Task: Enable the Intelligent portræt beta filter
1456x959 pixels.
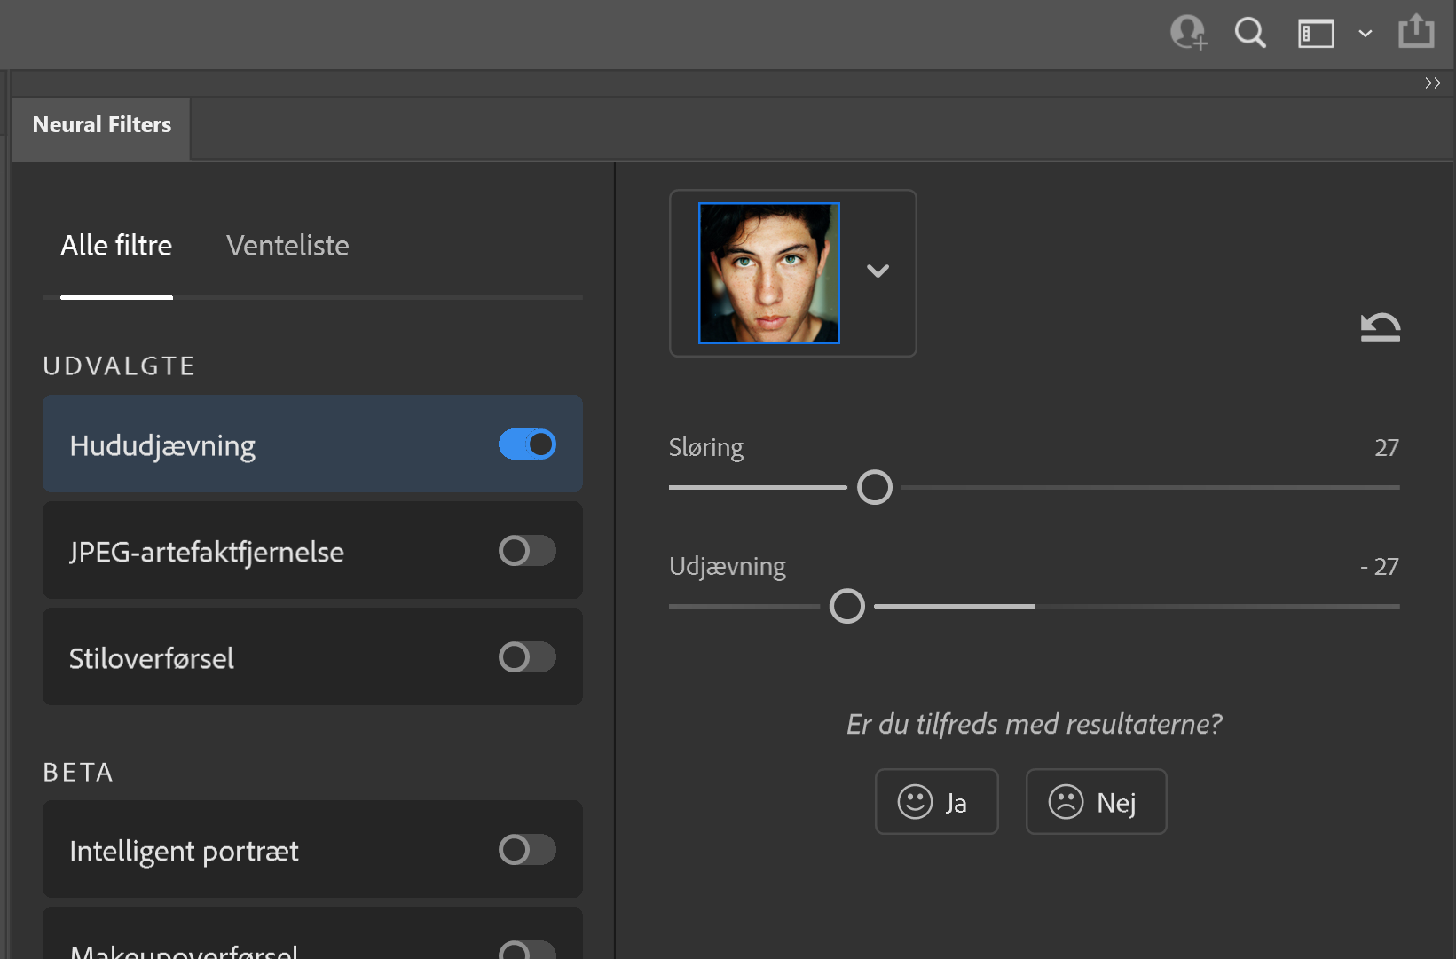Action: point(527,849)
